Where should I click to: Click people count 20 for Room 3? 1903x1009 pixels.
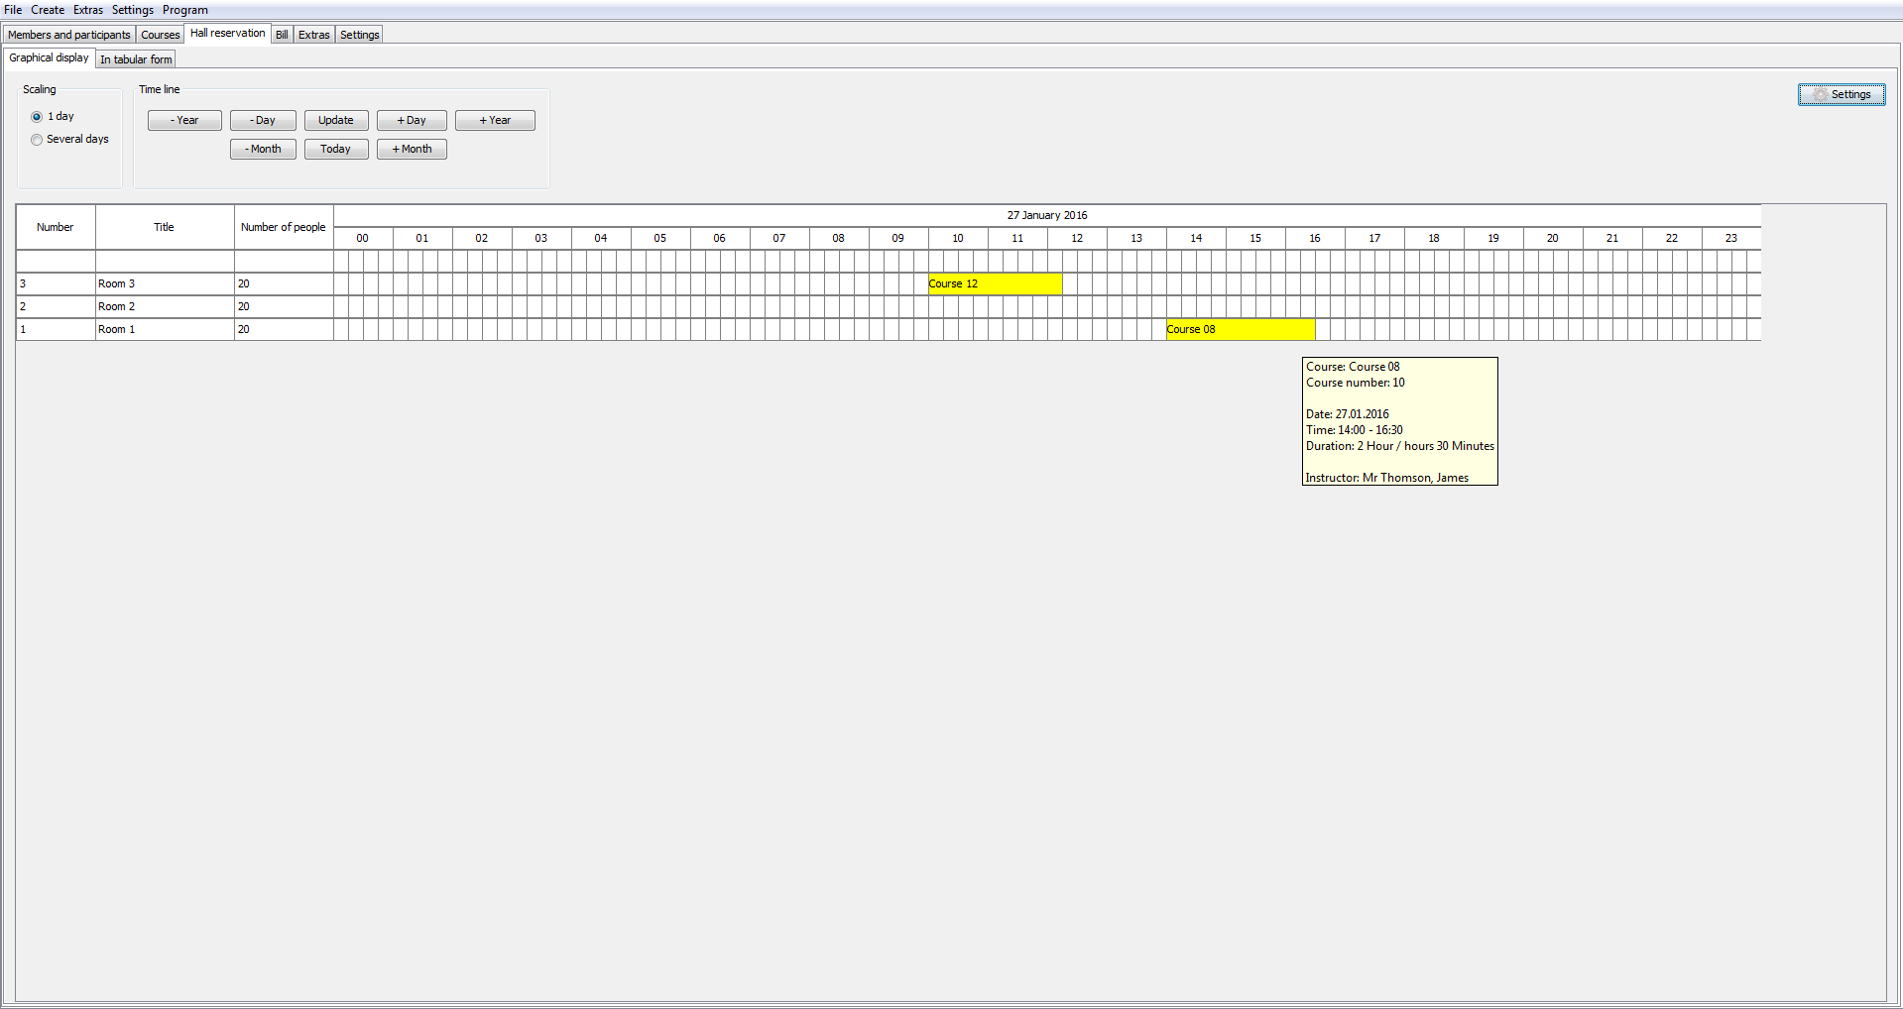[x=284, y=284]
